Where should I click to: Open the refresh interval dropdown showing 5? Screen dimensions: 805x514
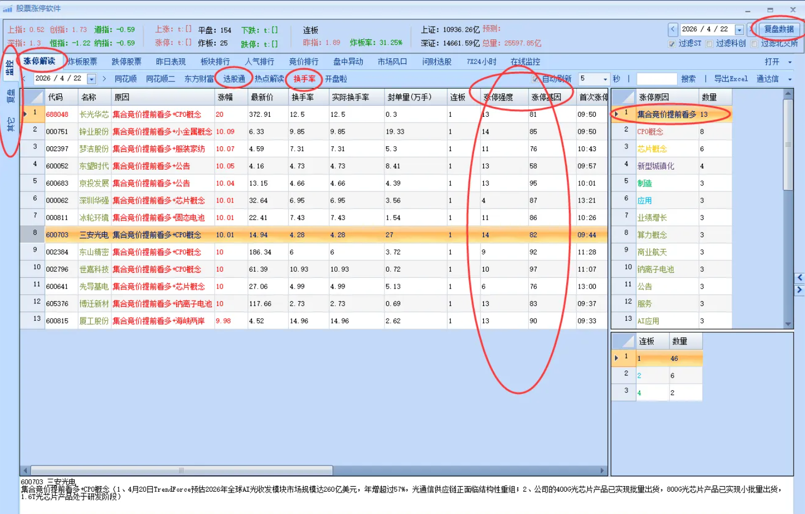click(x=604, y=79)
